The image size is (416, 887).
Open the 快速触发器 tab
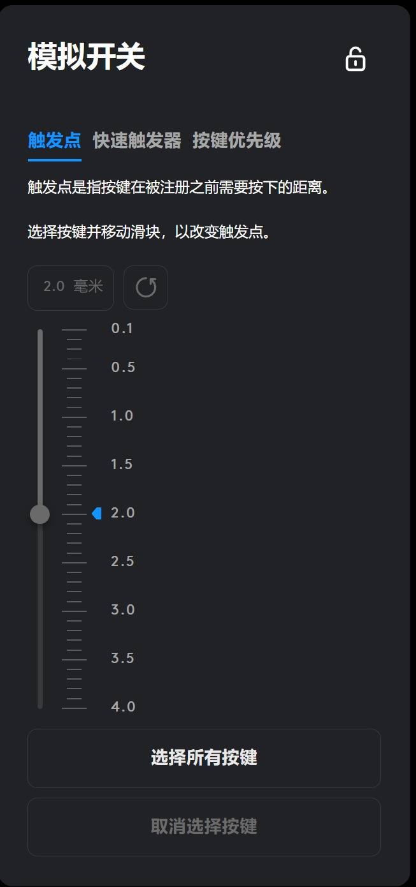coord(137,140)
